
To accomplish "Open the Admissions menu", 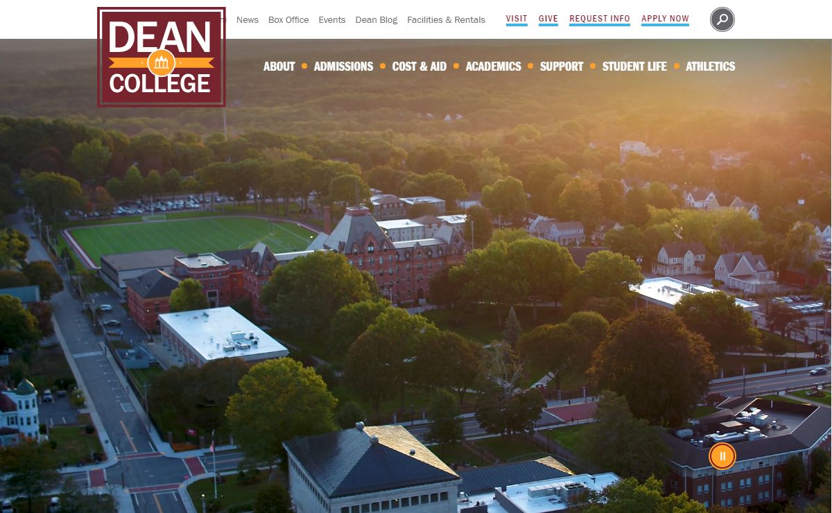I will [x=343, y=67].
